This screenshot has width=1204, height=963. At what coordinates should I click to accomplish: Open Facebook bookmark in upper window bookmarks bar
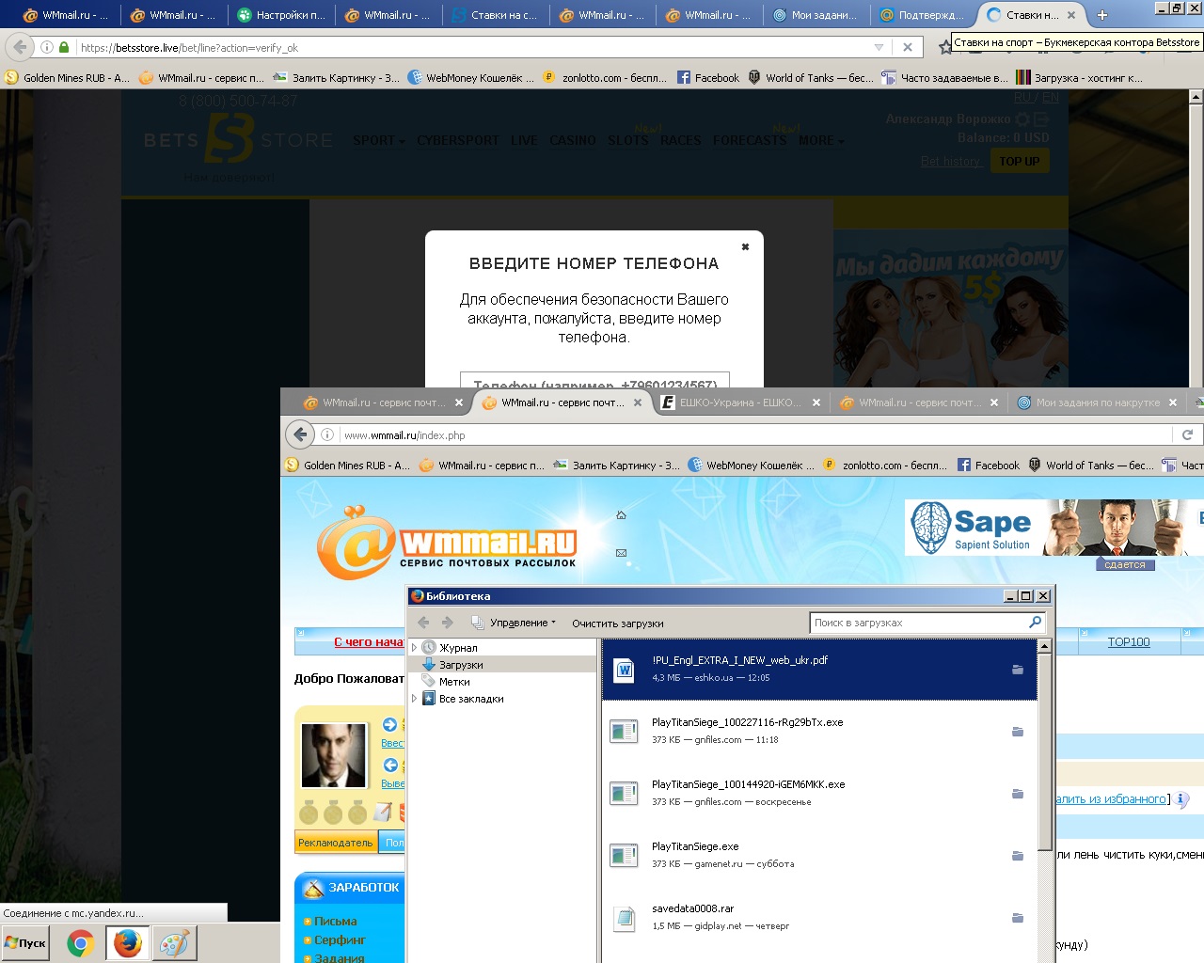click(708, 78)
